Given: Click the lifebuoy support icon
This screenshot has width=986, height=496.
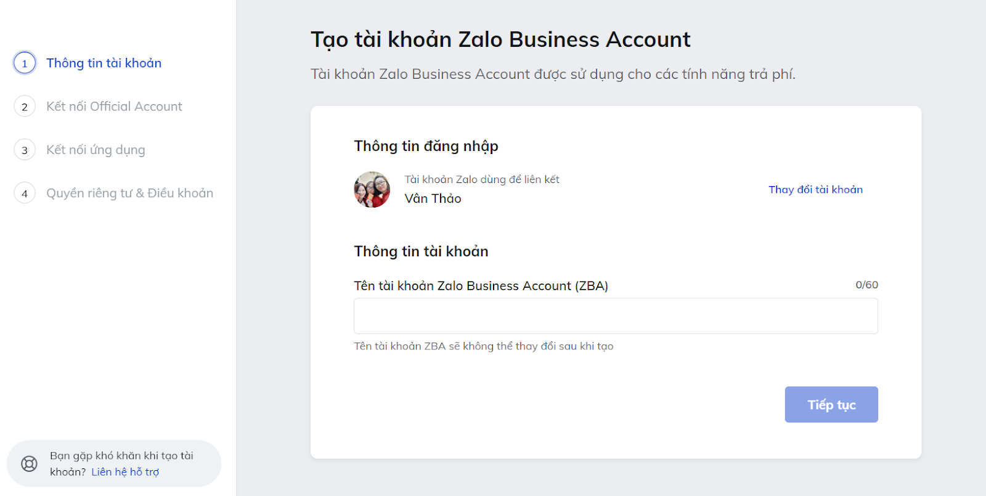Looking at the screenshot, I should tap(29, 464).
